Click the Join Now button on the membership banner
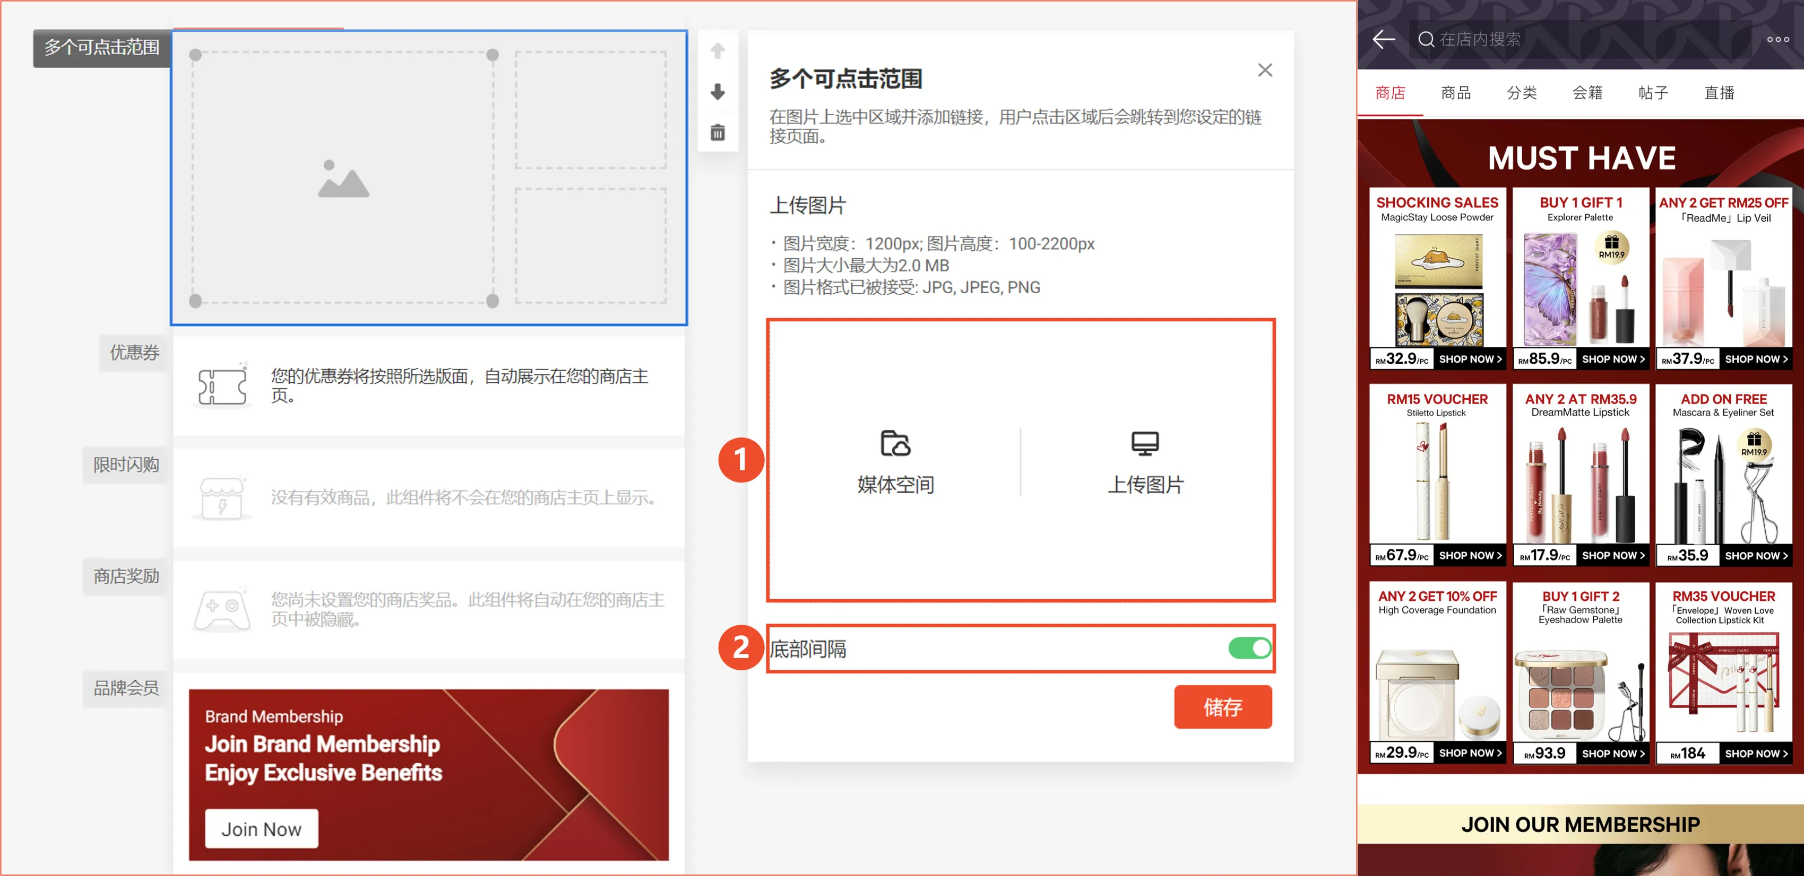Screen dimensions: 1804x876 [260, 828]
